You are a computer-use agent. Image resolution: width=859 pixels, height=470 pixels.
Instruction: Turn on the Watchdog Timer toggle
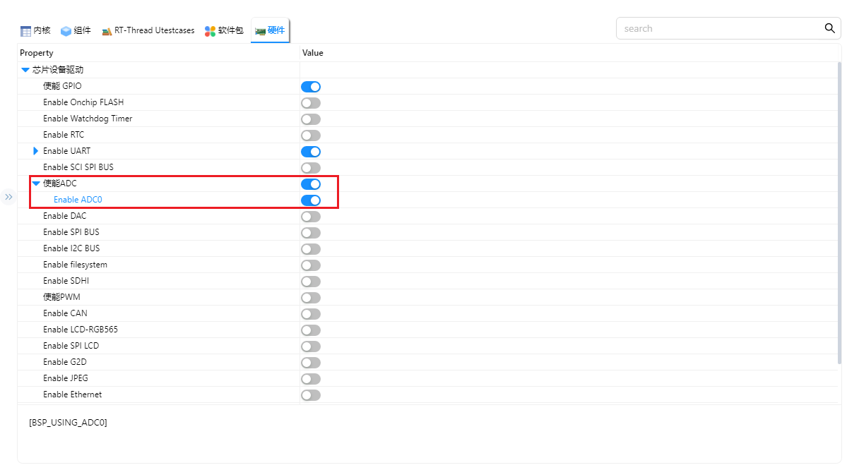point(311,119)
